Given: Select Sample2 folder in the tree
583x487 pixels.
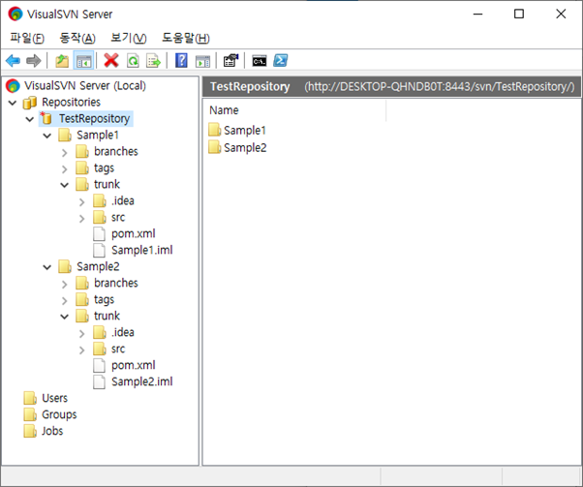Looking at the screenshot, I should click(x=98, y=266).
